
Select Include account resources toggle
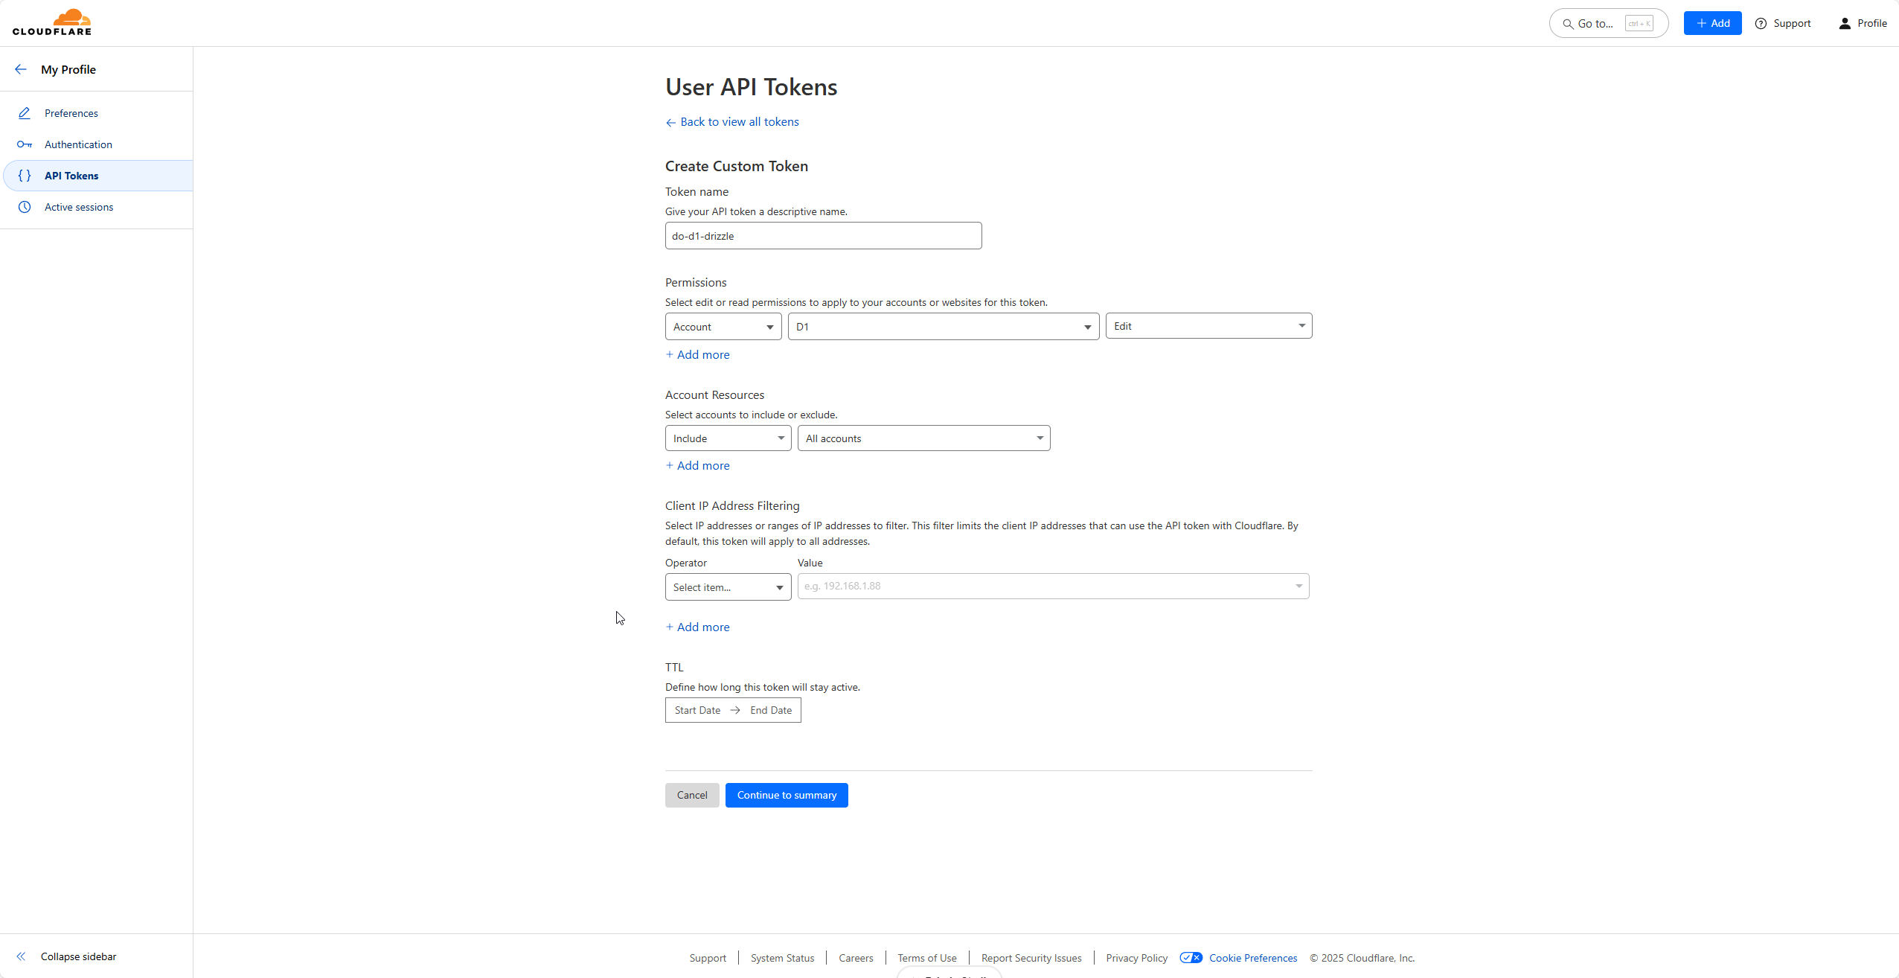tap(727, 438)
